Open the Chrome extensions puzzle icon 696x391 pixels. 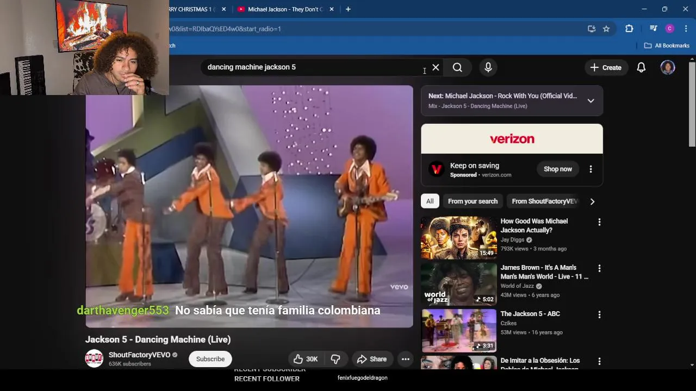pos(629,29)
